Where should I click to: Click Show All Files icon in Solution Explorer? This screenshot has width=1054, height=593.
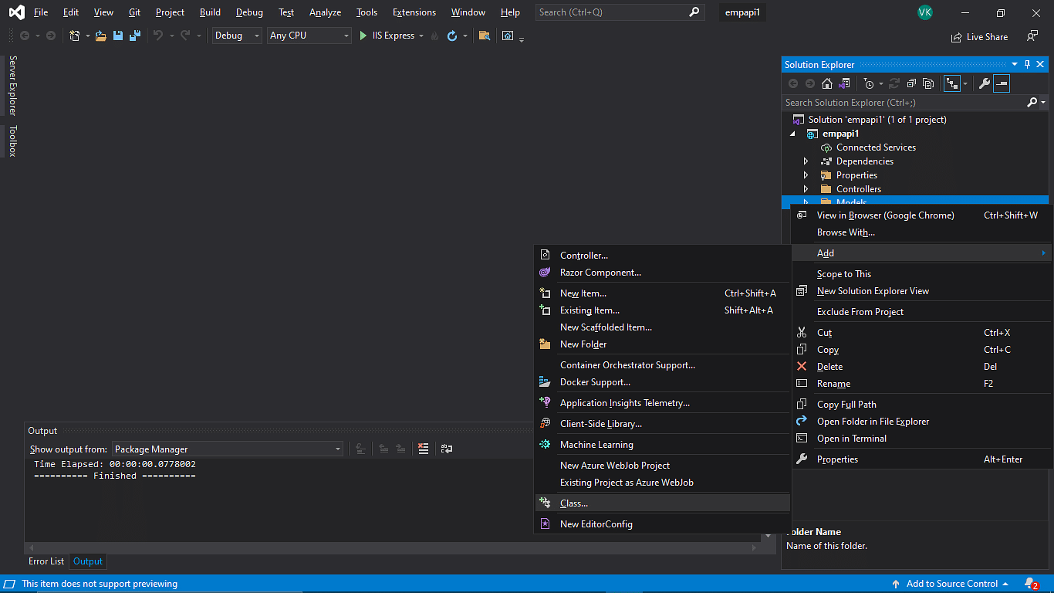coord(928,83)
